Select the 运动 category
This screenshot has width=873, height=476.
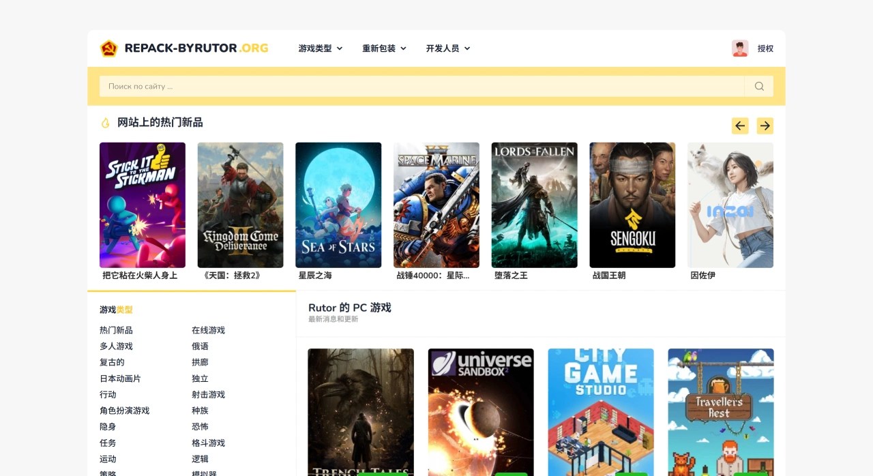108,459
